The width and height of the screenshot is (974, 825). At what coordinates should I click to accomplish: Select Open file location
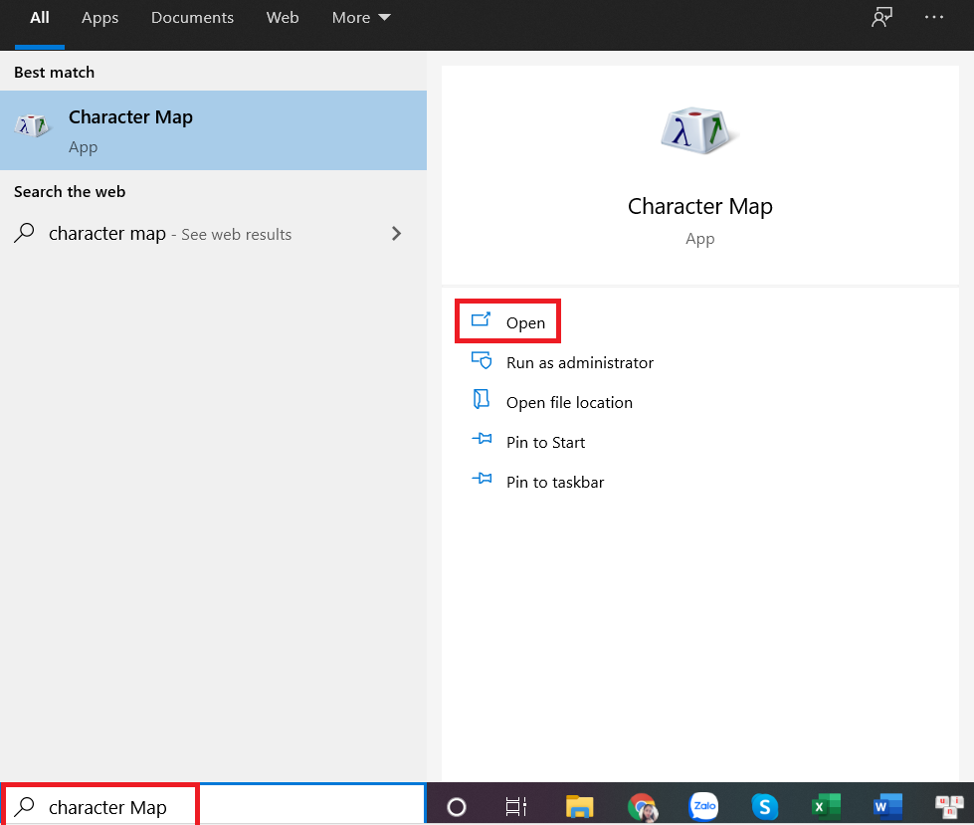coord(568,403)
